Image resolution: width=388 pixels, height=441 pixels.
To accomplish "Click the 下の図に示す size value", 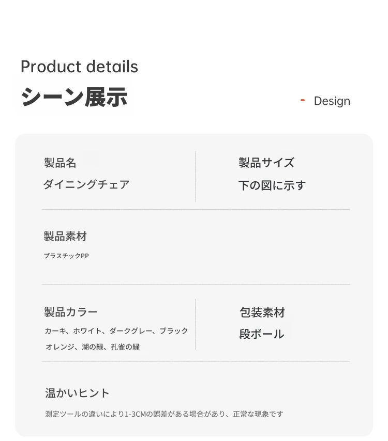I will pyautogui.click(x=272, y=185).
